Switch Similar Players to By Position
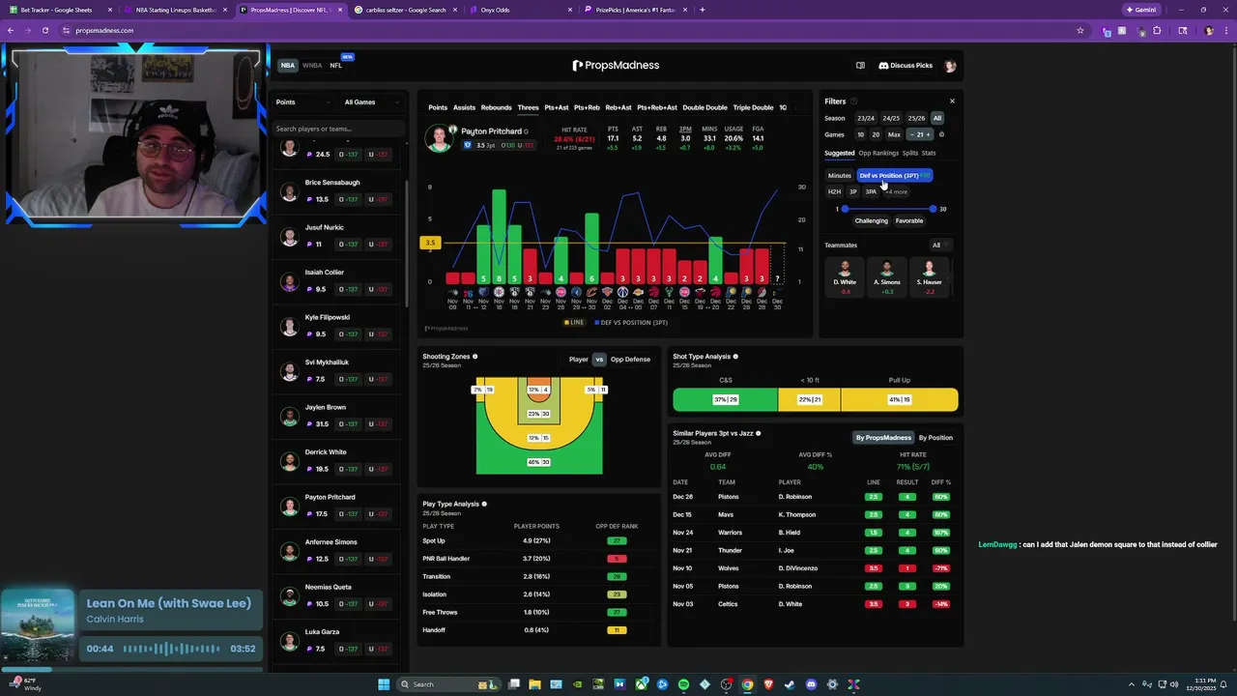This screenshot has width=1237, height=696. point(935,438)
